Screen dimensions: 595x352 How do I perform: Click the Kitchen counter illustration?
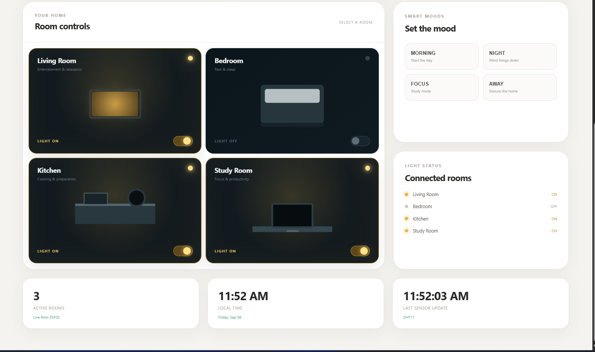[115, 206]
